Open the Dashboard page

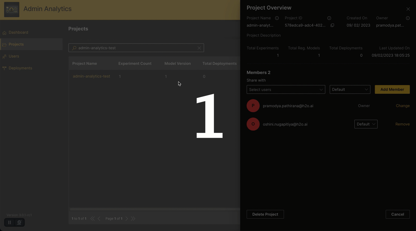coord(18,32)
